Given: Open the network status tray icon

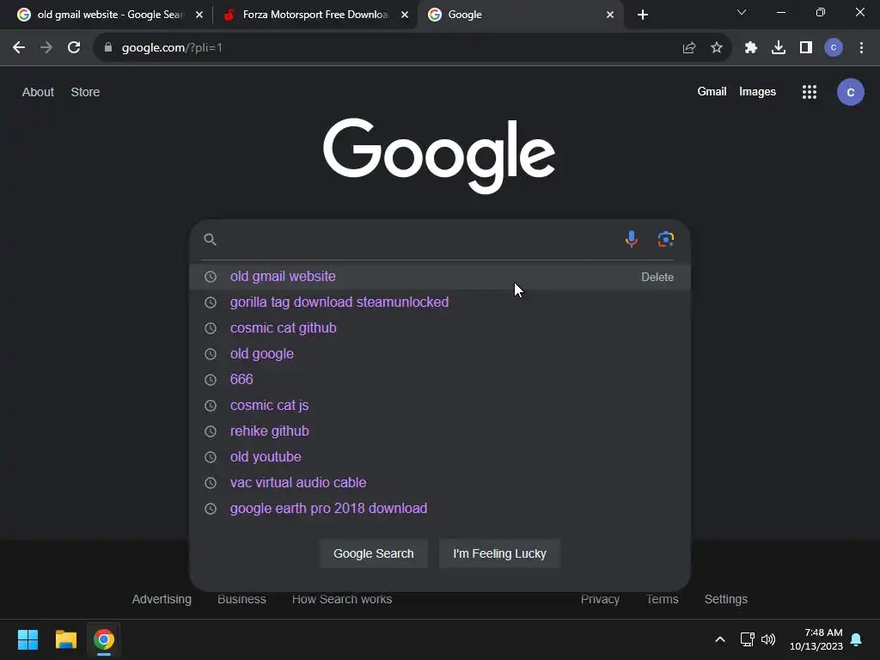Looking at the screenshot, I should [747, 639].
